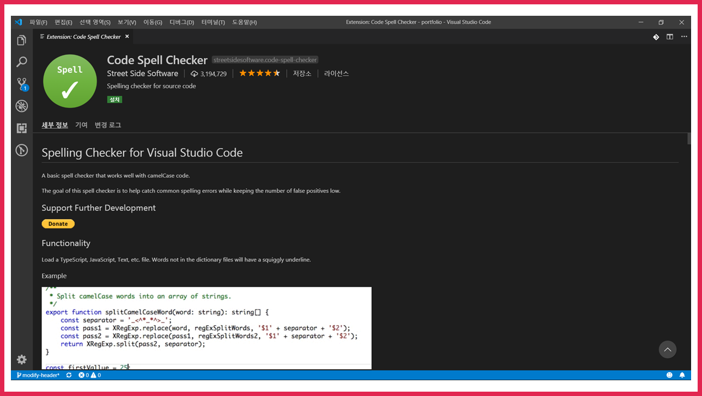Click the Code Spell Checker logo
Viewport: 702px width, 396px height.
tap(70, 81)
